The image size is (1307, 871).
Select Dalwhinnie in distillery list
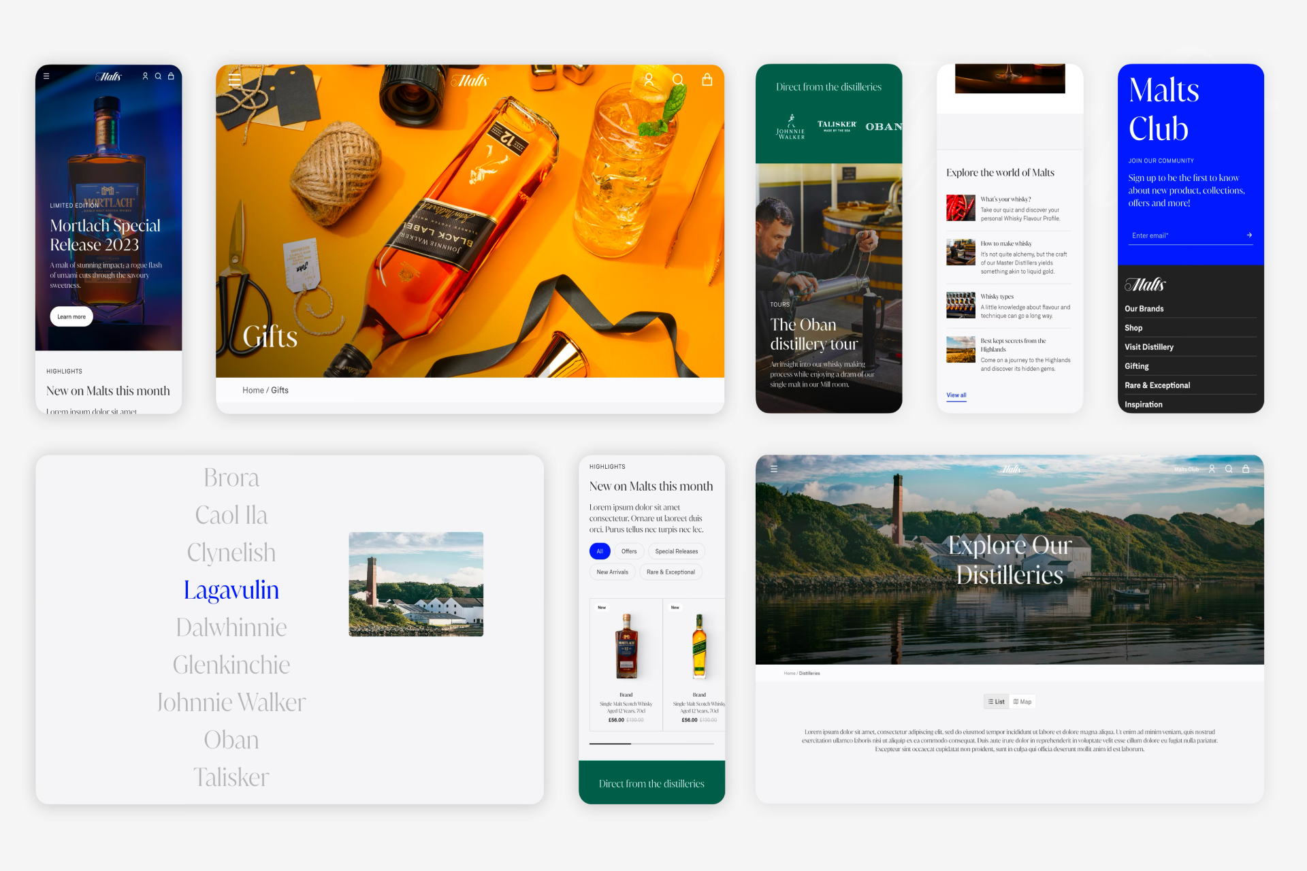(x=231, y=627)
